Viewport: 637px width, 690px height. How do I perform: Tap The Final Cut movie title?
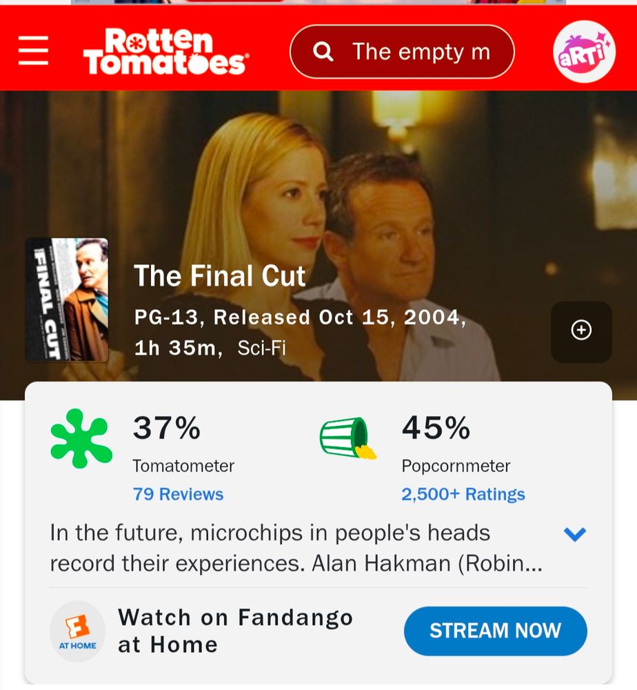click(219, 277)
